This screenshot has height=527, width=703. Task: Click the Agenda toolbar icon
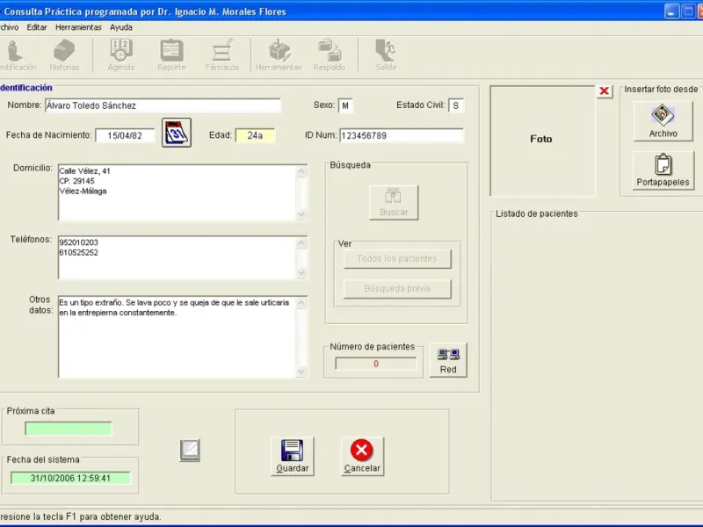coord(121,55)
